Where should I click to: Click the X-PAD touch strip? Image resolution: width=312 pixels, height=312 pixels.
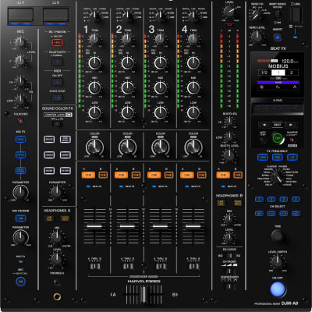[278, 109]
